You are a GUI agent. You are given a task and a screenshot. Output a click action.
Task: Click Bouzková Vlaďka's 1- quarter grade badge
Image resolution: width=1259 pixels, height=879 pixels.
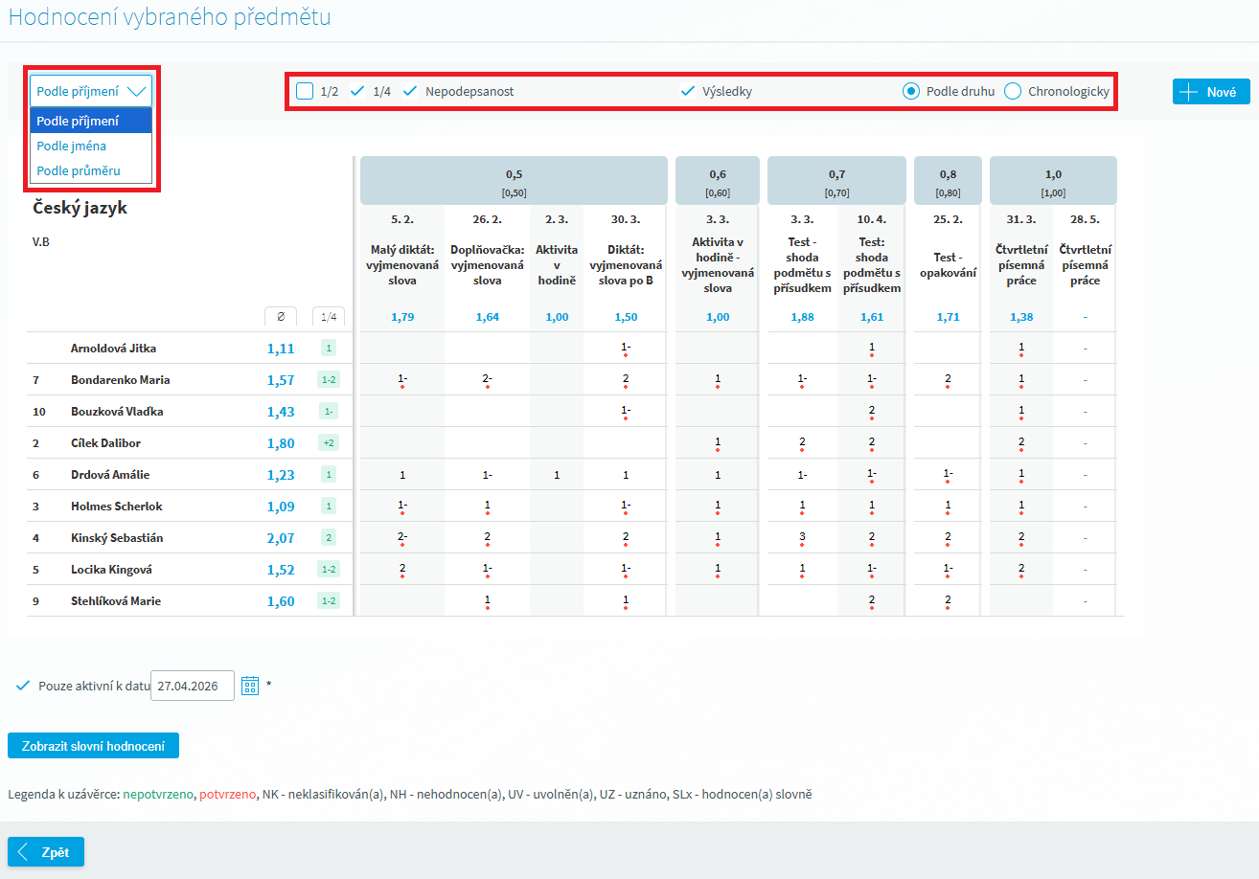click(x=329, y=412)
